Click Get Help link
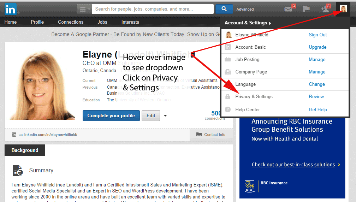This screenshot has width=356, height=202. (318, 109)
